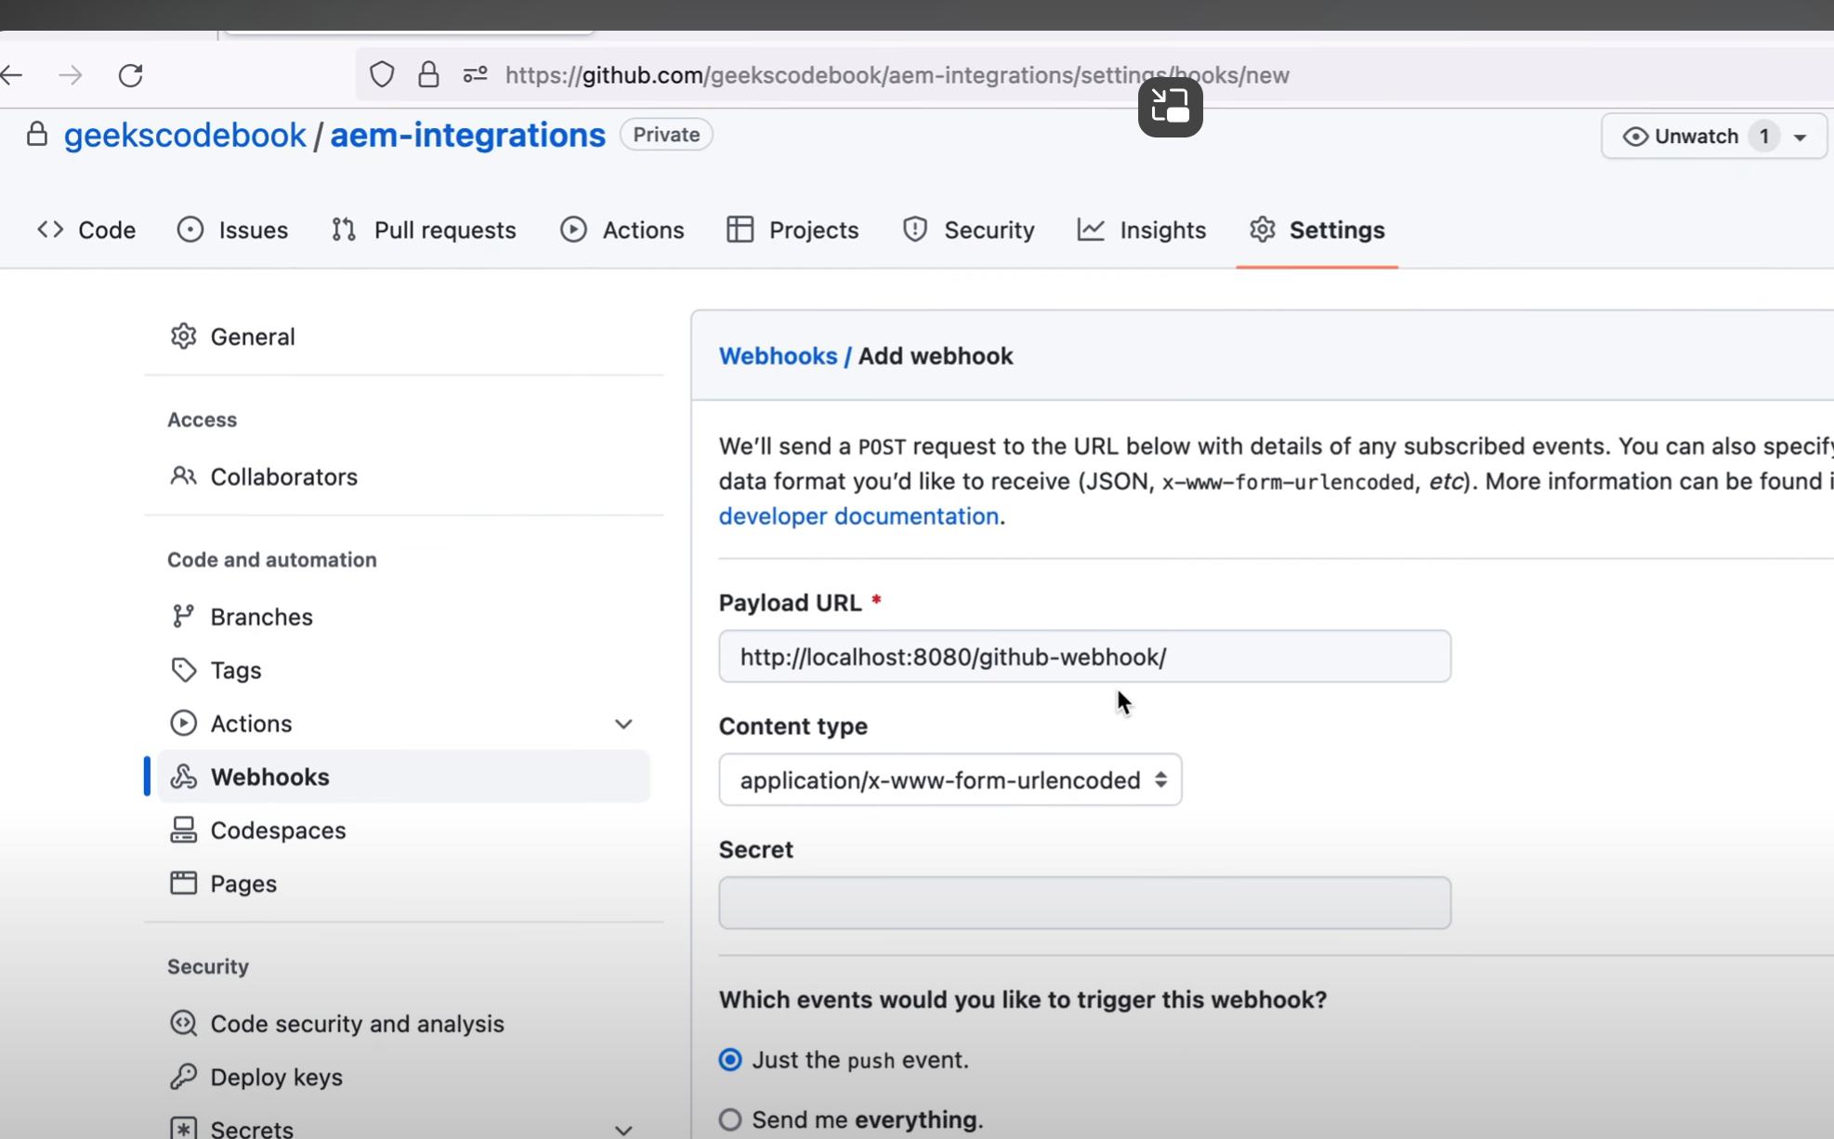Click the 'Code and automation' section heading
Viewport: 1834px width, 1139px height.
pos(272,559)
